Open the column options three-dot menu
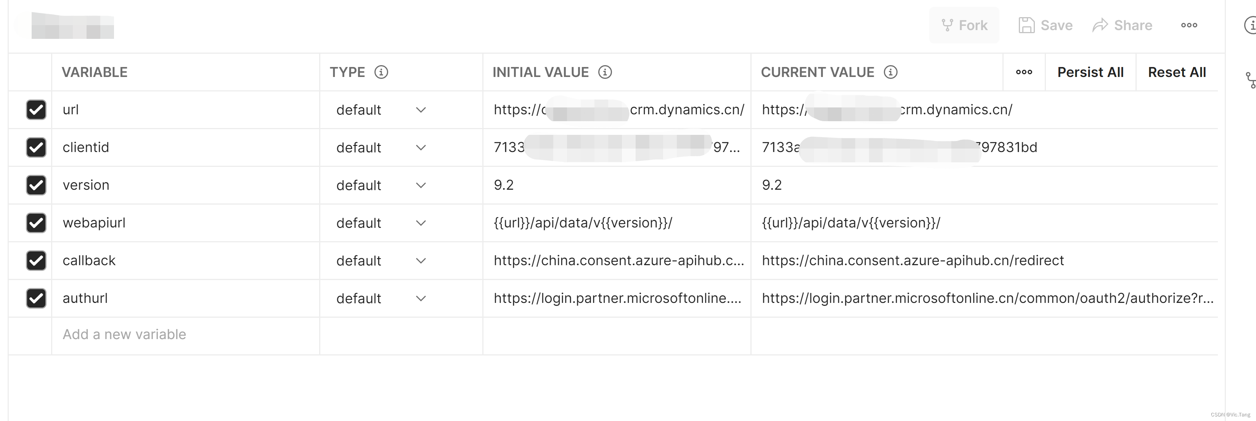This screenshot has height=421, width=1256. [1024, 72]
